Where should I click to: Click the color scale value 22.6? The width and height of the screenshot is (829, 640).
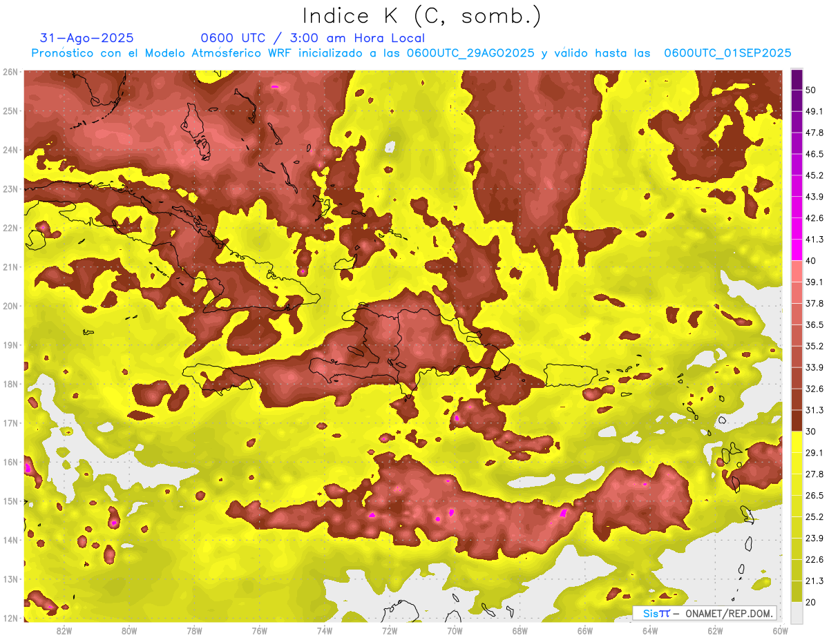click(x=814, y=559)
